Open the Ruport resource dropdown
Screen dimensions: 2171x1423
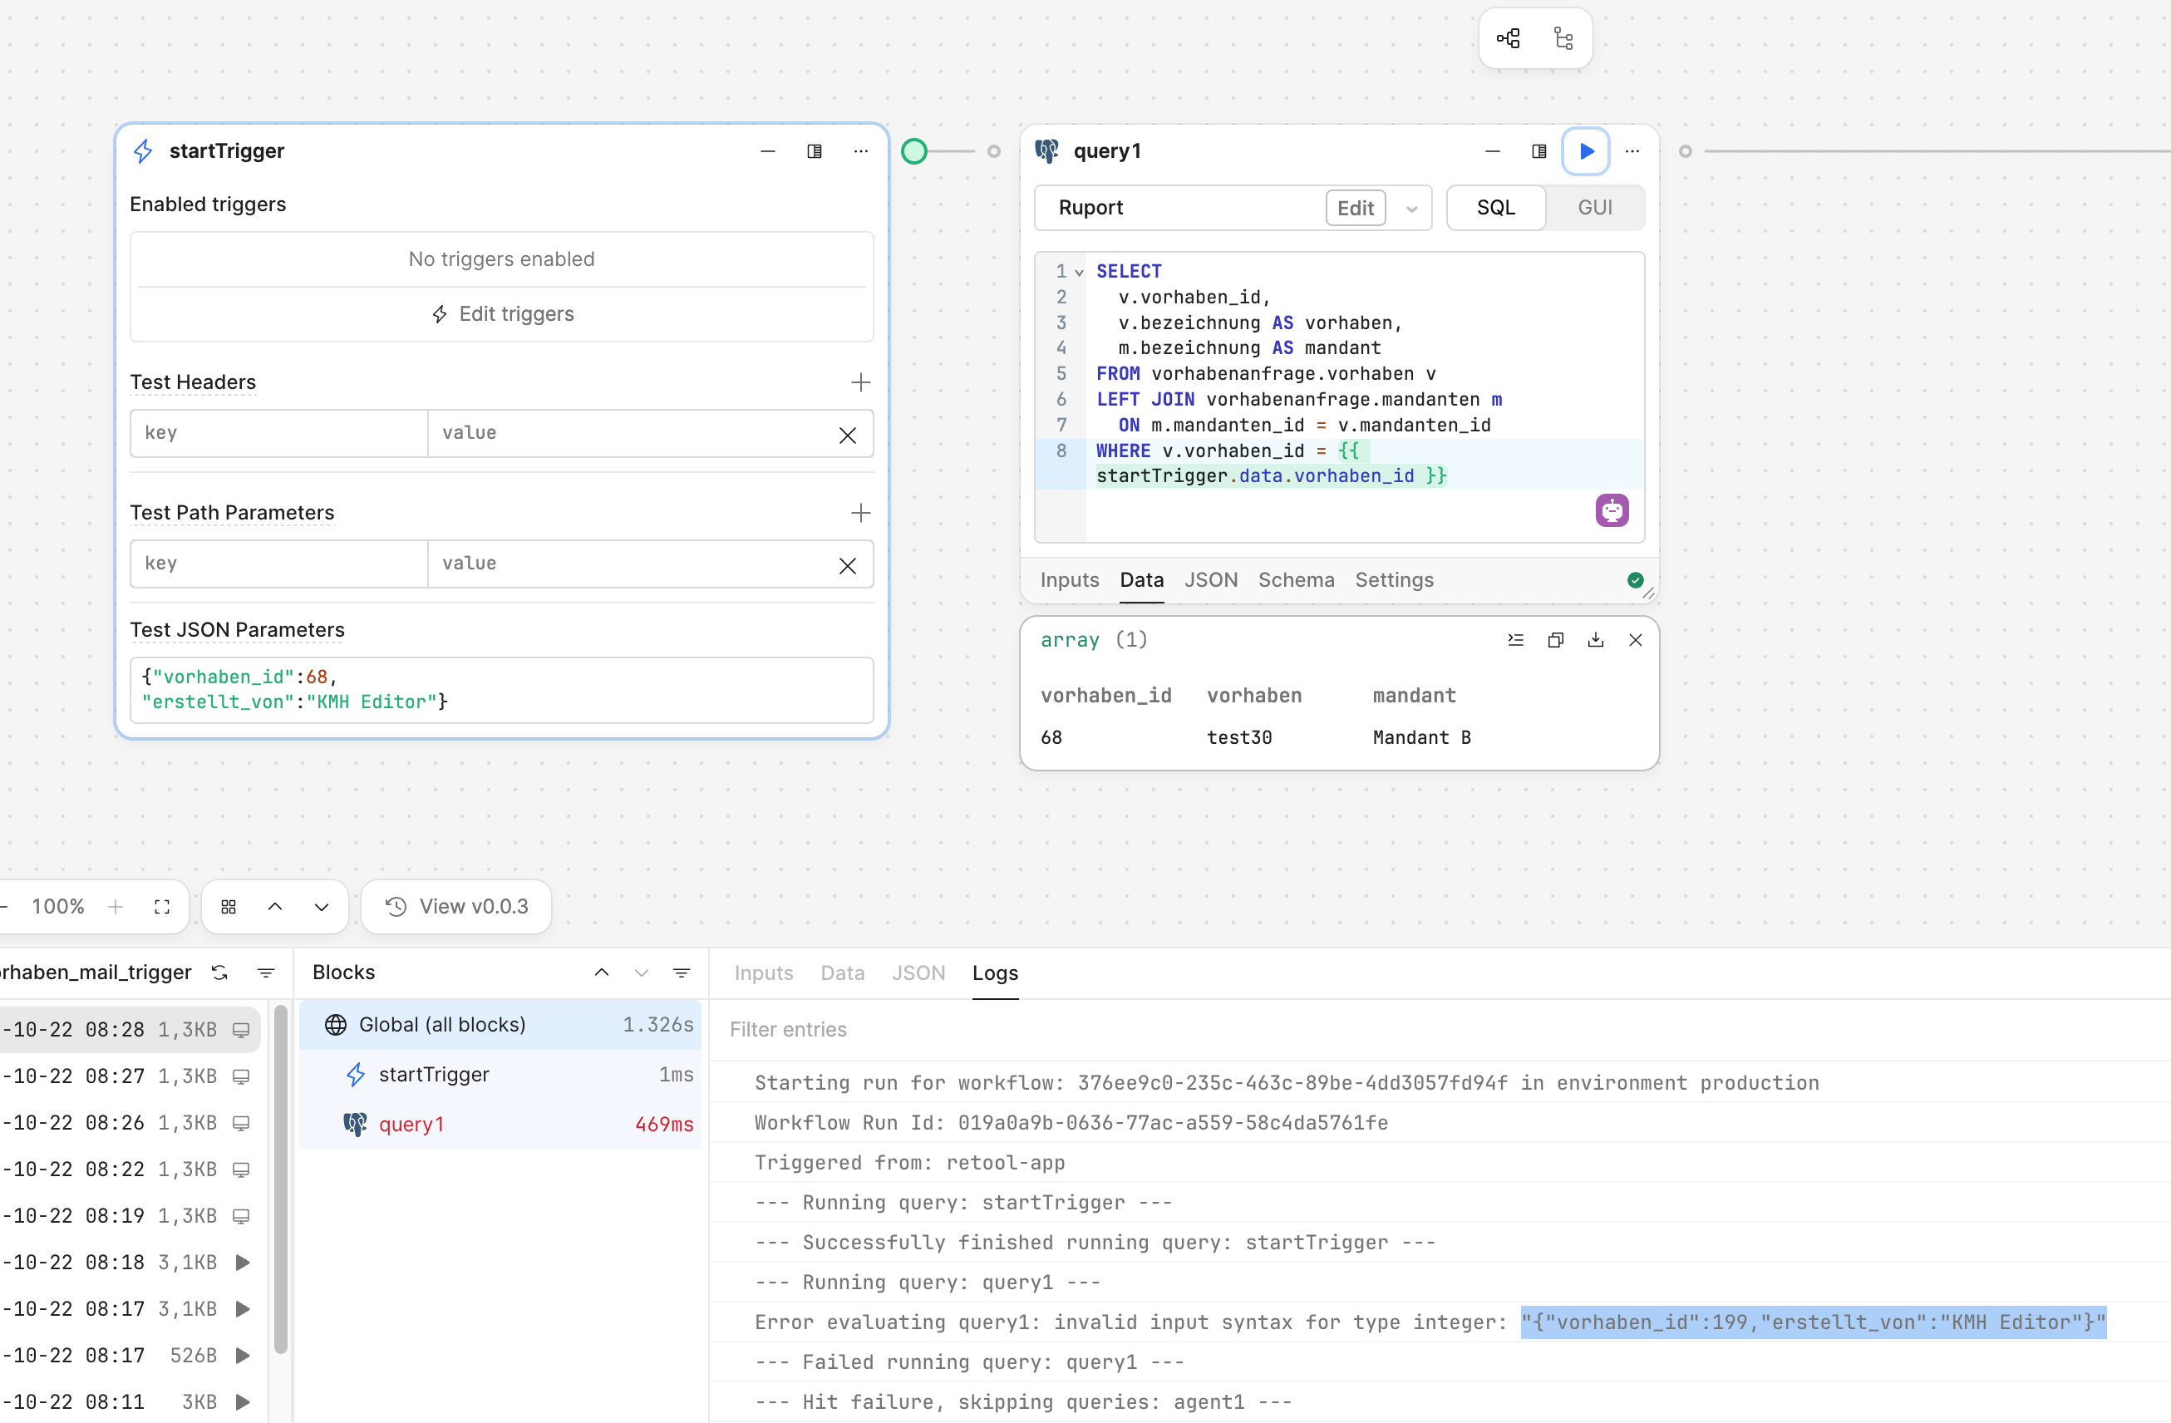pyautogui.click(x=1411, y=209)
